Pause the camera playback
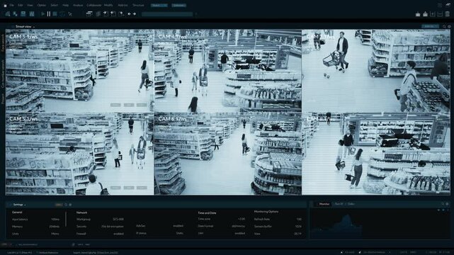The height and width of the screenshot is (255, 454). point(49,13)
